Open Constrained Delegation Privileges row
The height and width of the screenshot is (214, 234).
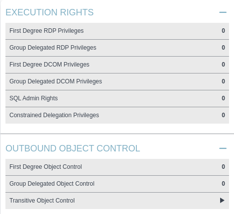click(x=117, y=115)
